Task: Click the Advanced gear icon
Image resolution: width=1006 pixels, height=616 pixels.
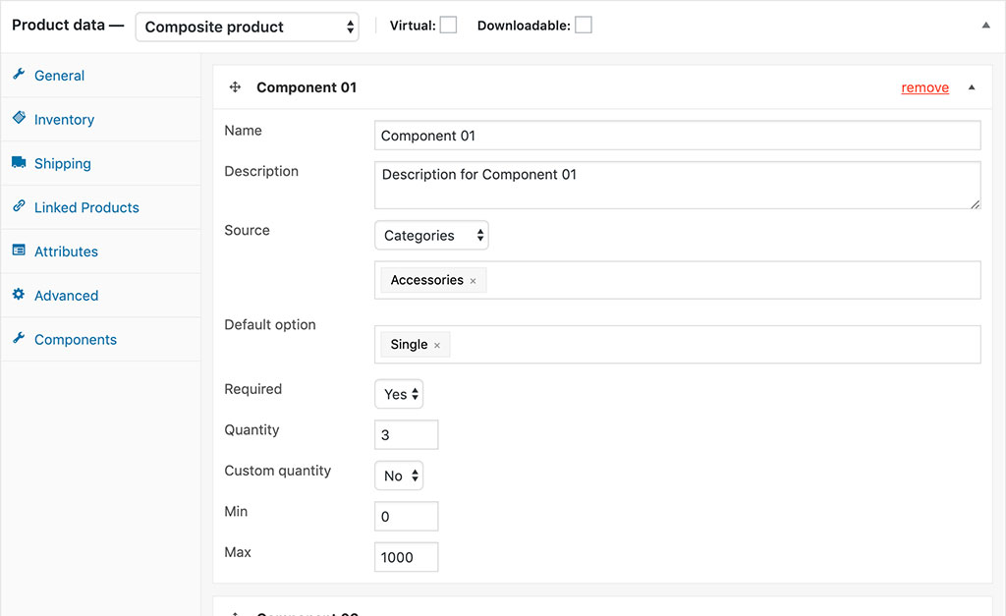Action: [x=19, y=295]
